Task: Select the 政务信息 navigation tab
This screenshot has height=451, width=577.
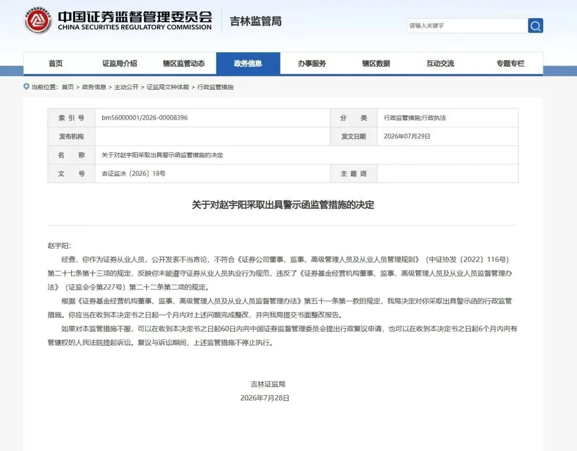Action: 248,64
